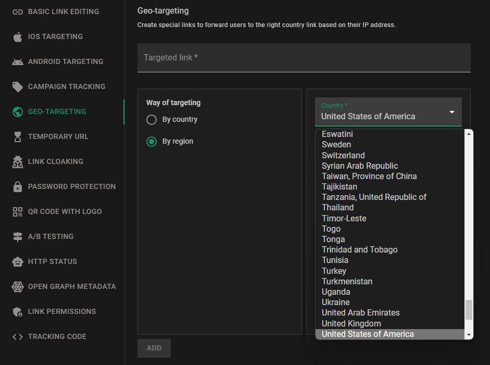
Task: Click the tag icon for Campaign Tracking
Action: [18, 86]
